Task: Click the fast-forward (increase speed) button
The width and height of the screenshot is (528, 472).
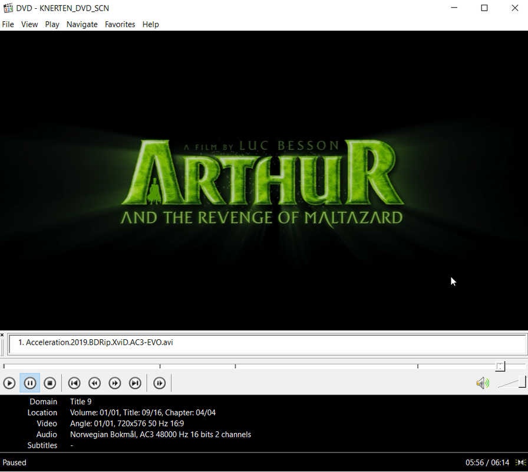Action: (114, 383)
